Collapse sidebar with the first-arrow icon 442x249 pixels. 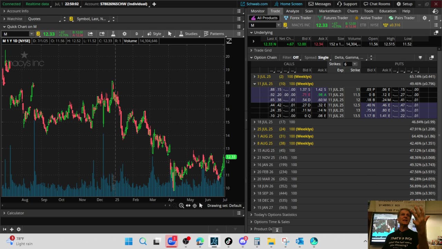4,229
